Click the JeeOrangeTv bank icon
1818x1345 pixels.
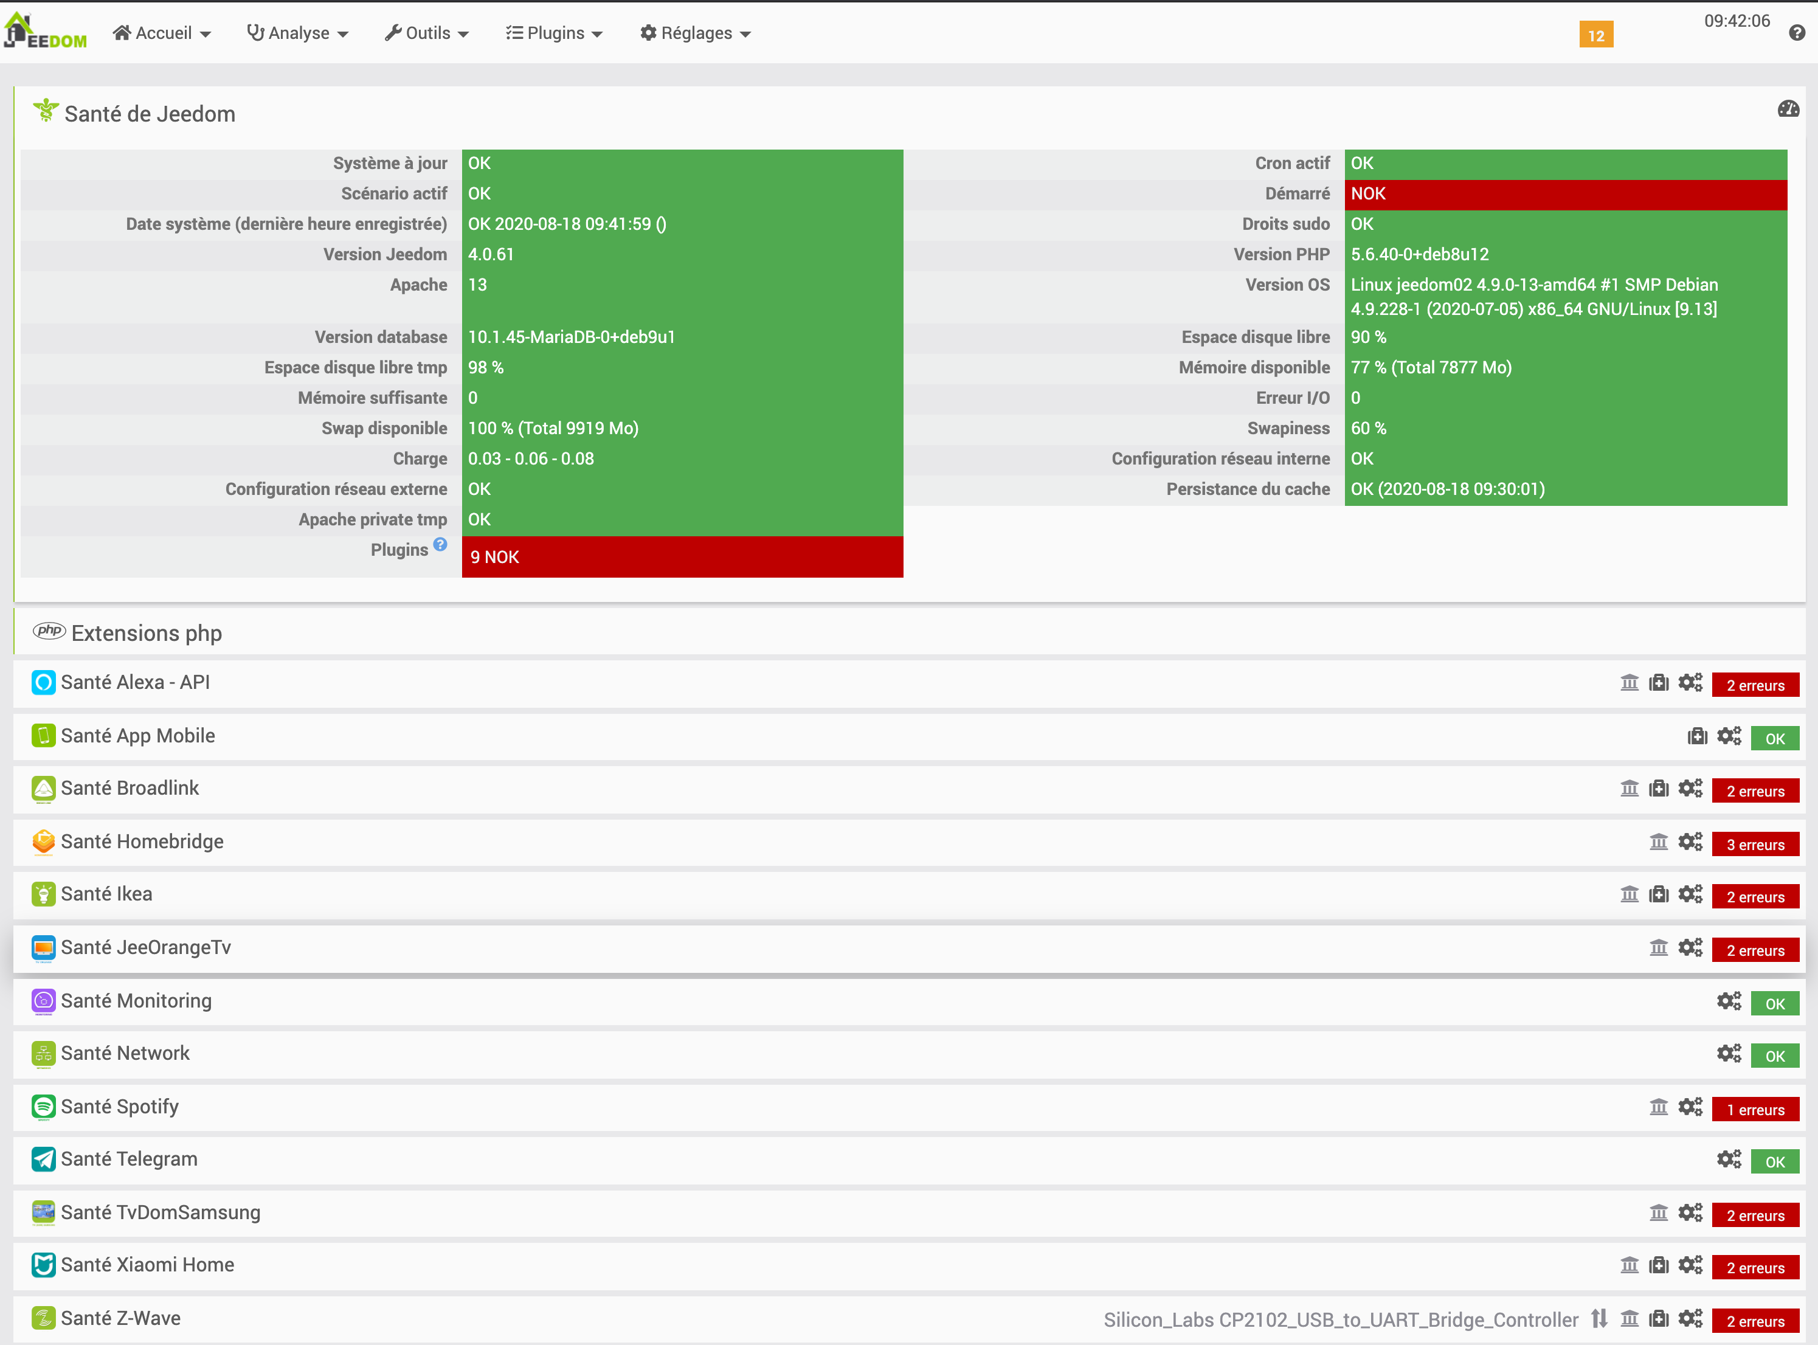tap(1659, 949)
